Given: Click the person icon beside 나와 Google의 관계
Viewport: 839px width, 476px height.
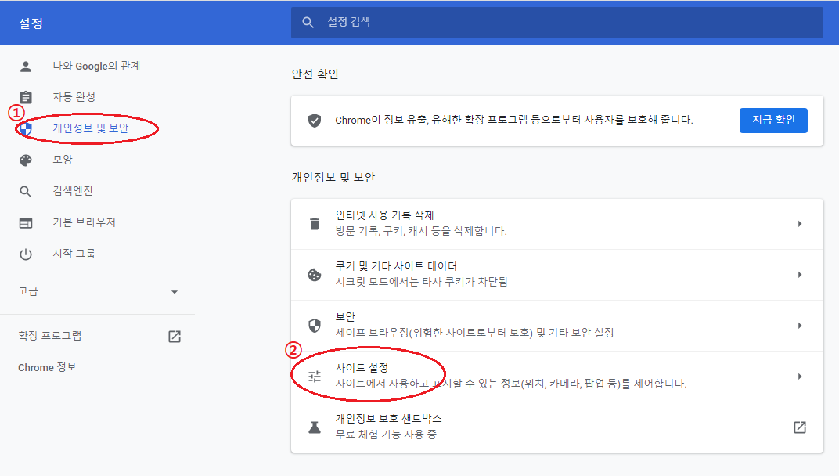Looking at the screenshot, I should click(x=26, y=67).
